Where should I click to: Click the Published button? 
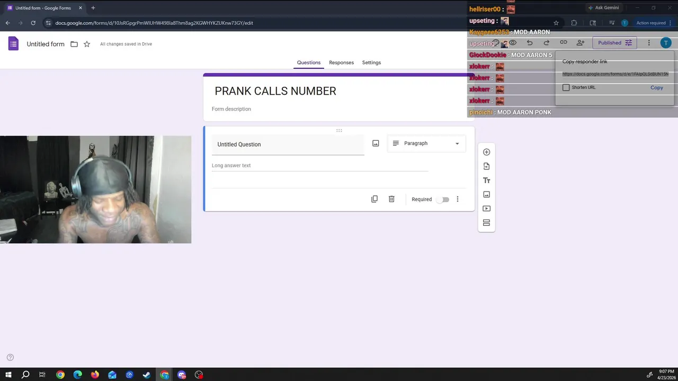click(x=614, y=43)
